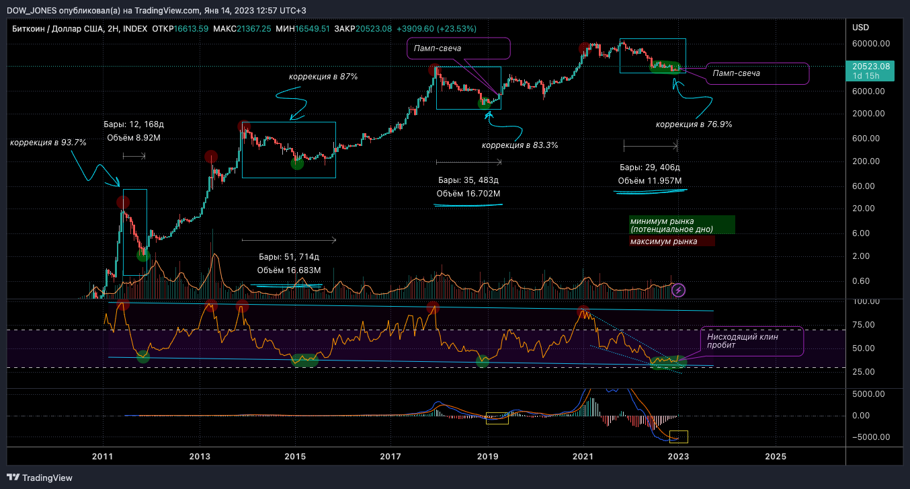The width and height of the screenshot is (910, 489).
Task: Click the 2017 time axis label
Action: pyautogui.click(x=390, y=456)
